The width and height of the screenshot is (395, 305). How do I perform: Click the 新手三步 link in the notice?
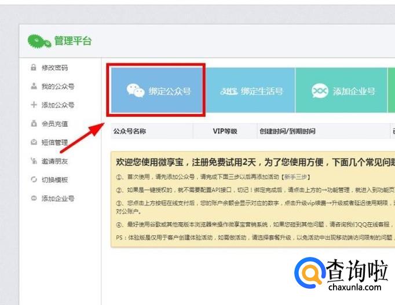click(295, 177)
